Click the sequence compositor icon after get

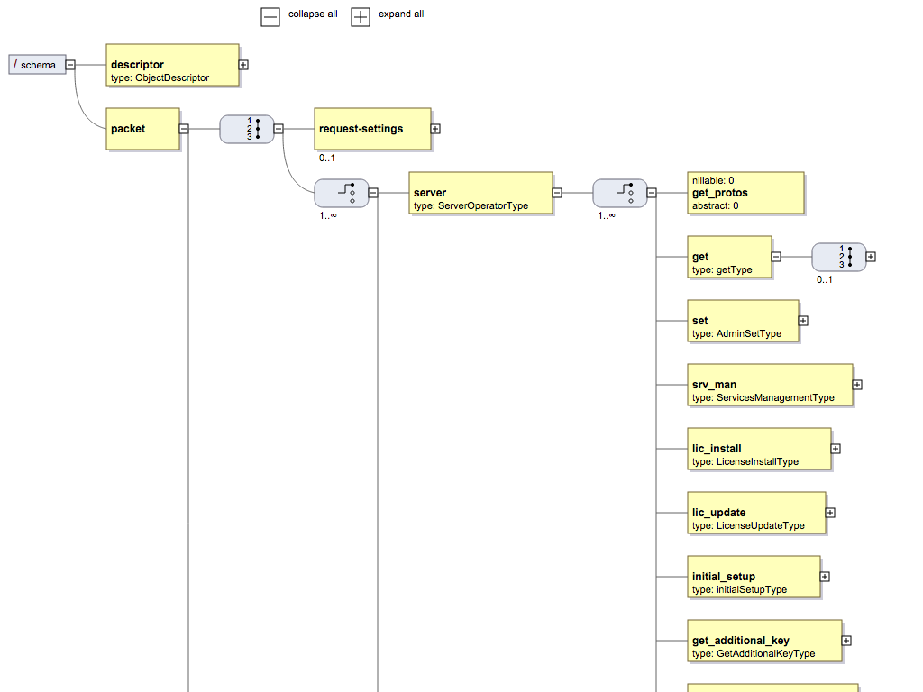(840, 257)
